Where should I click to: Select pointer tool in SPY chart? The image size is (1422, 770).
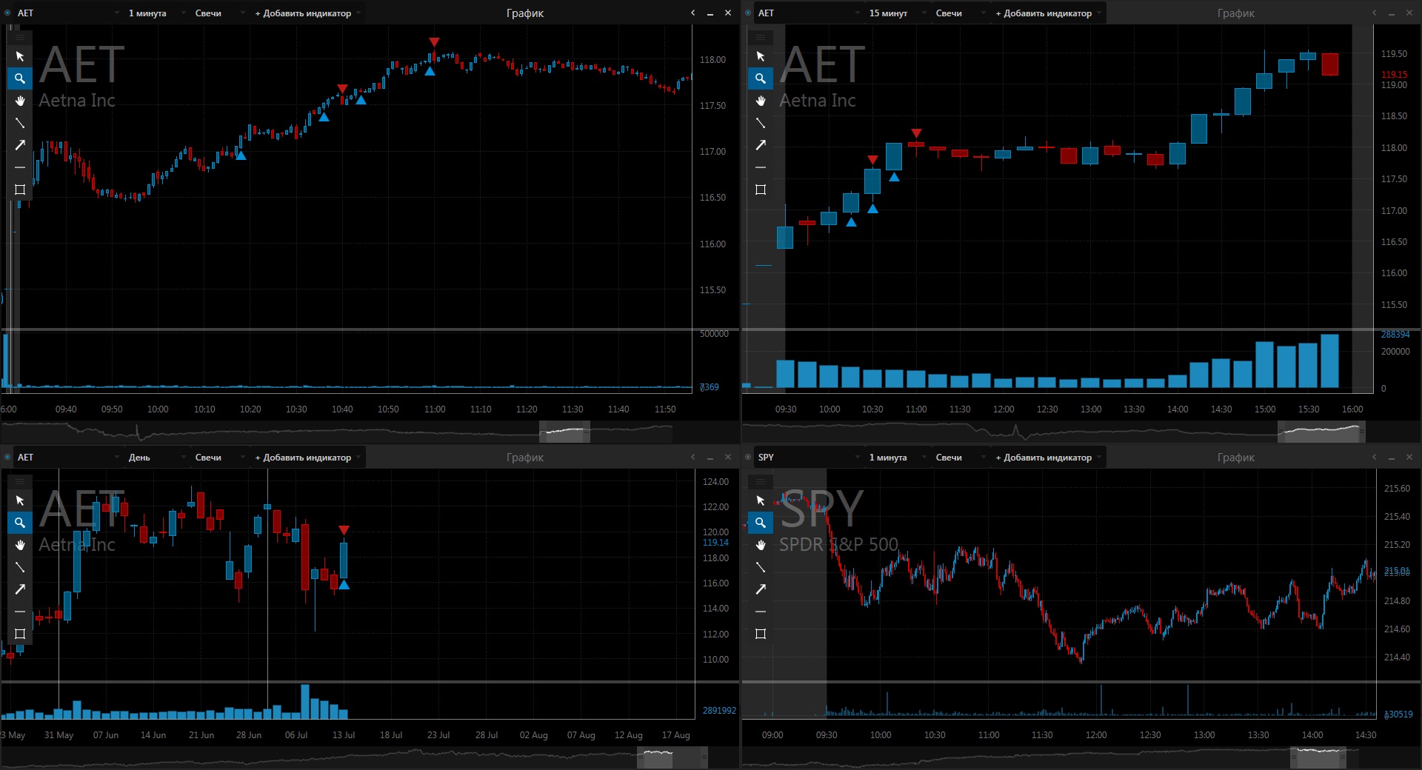761,500
